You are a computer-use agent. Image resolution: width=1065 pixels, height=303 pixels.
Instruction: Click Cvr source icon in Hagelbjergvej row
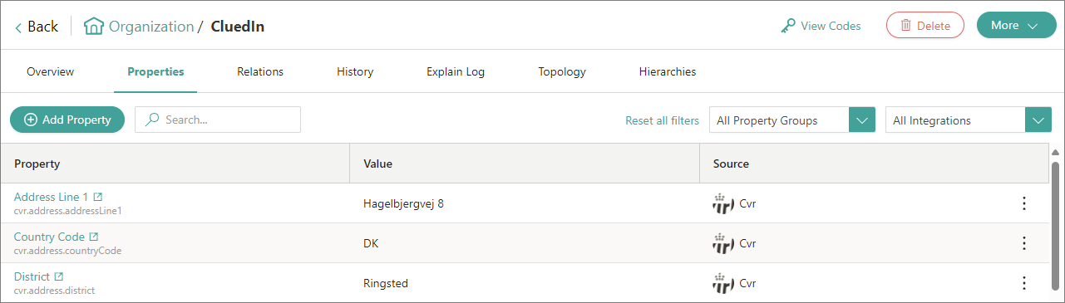[x=723, y=203]
